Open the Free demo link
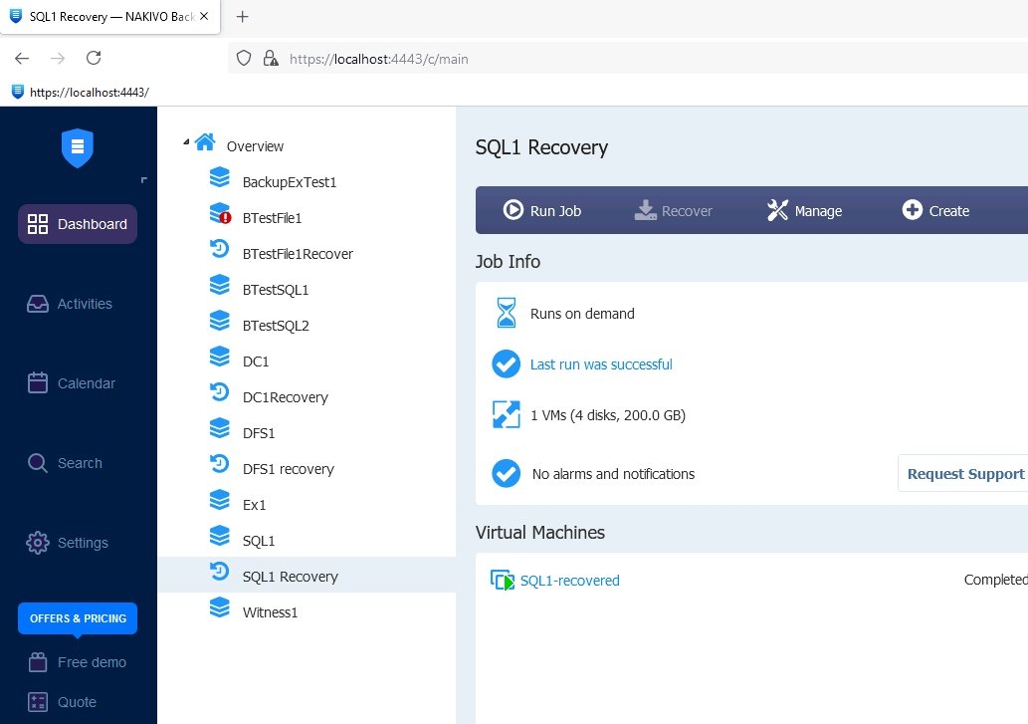1028x724 pixels. 92,662
